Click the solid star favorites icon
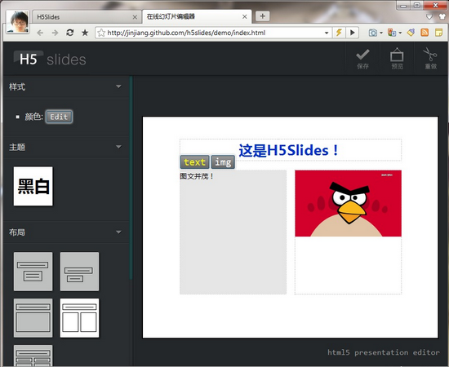The width and height of the screenshot is (449, 367). pos(85,33)
